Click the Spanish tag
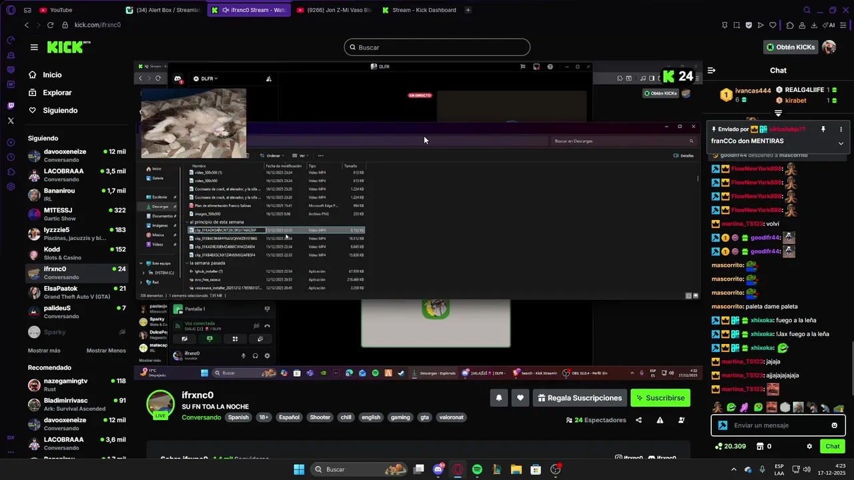The image size is (854, 480). click(x=238, y=417)
